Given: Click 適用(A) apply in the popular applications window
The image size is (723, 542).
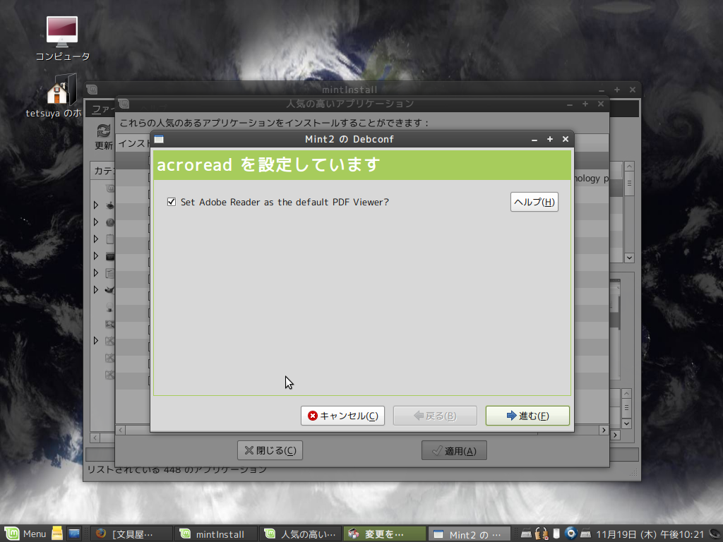Looking at the screenshot, I should (454, 450).
